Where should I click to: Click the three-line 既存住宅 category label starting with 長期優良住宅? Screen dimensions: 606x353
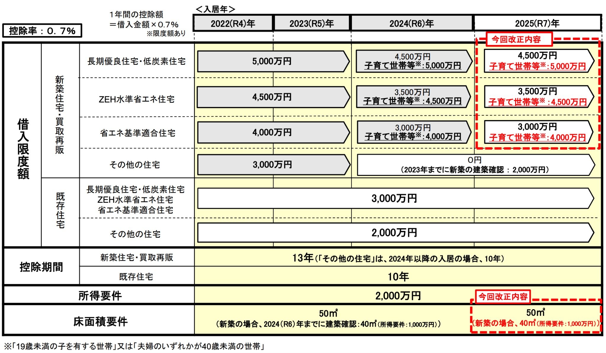(136, 200)
